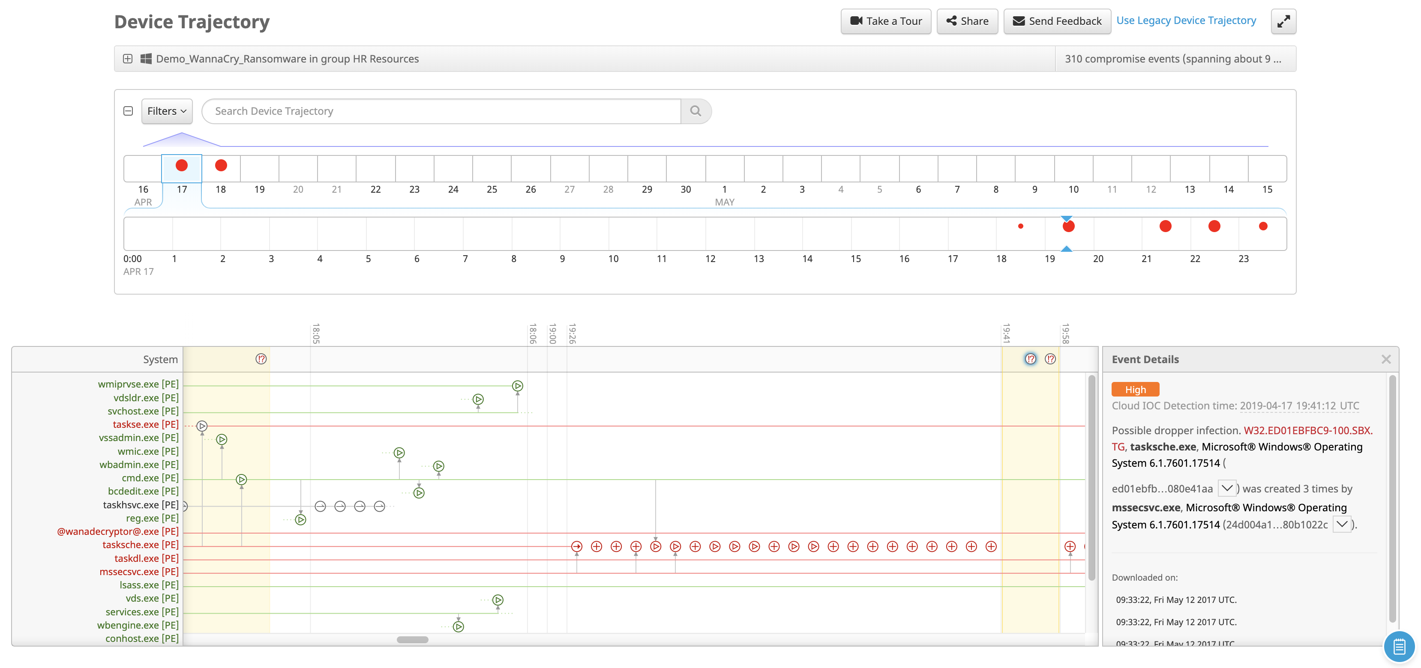Click the horizontal scrollbar thumb under the trajectory

pyautogui.click(x=412, y=640)
